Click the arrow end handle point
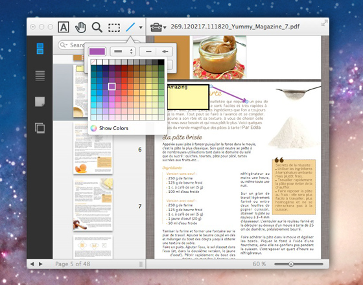Screen dimensions: 363x285 pyautogui.click(x=246, y=101)
